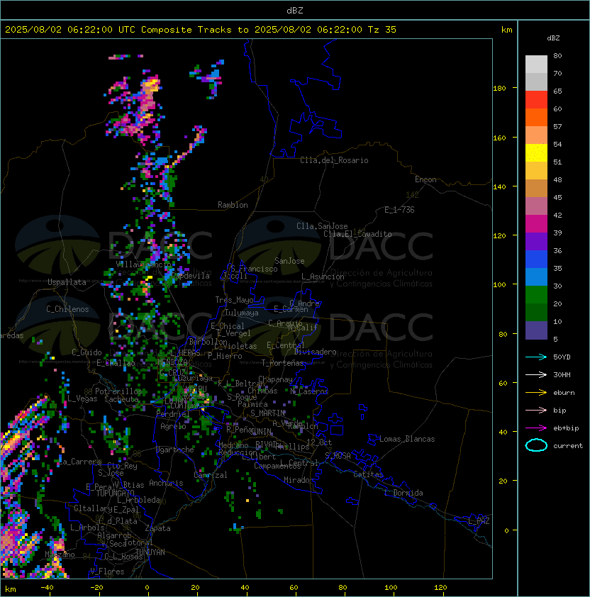Click the 'Tz 35' text in header
Viewport: 590px width, 597px height.
click(x=382, y=30)
